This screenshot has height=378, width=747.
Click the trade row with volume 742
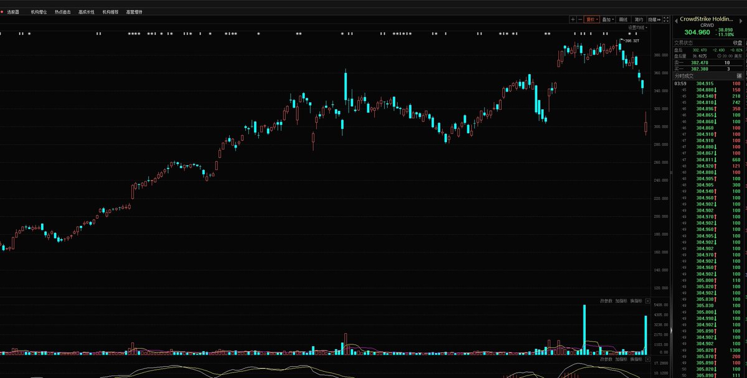coord(710,102)
